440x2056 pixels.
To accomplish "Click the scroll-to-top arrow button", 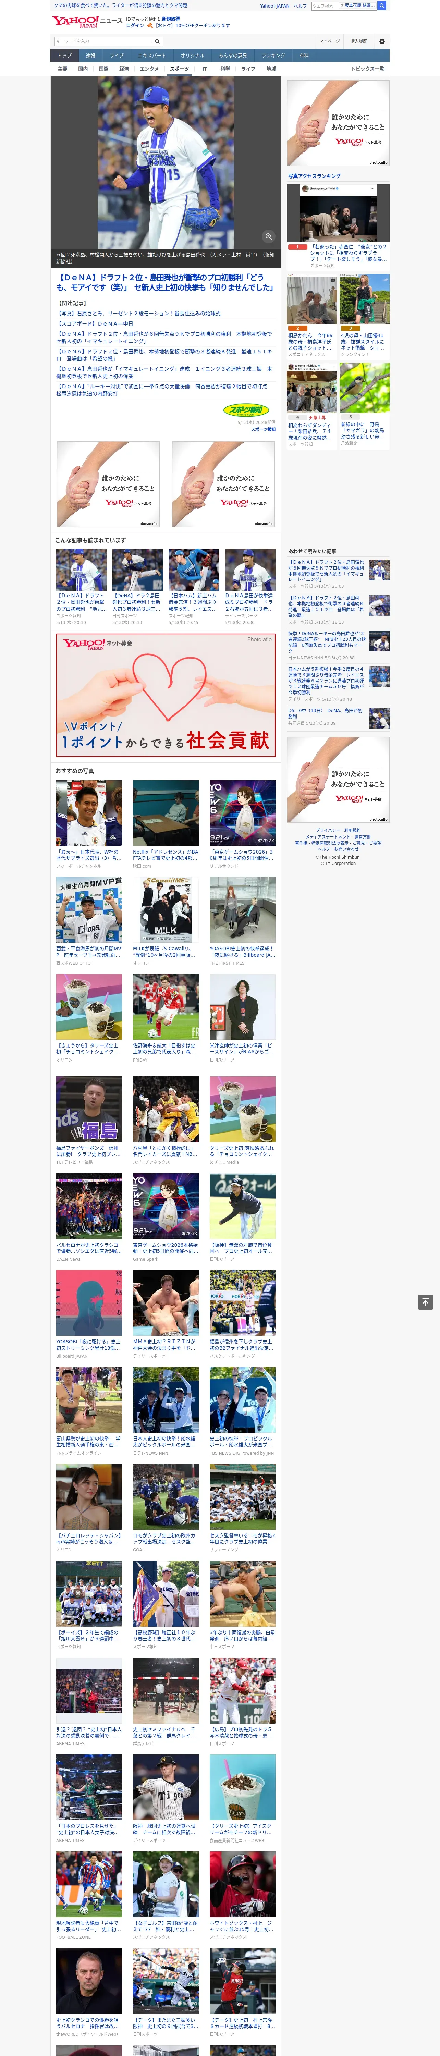I will point(426,1302).
